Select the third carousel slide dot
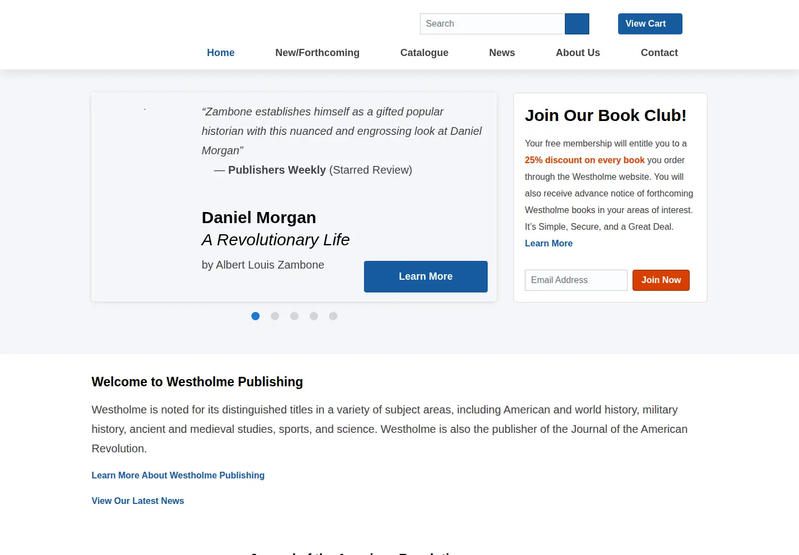This screenshot has height=555, width=799. tap(294, 316)
